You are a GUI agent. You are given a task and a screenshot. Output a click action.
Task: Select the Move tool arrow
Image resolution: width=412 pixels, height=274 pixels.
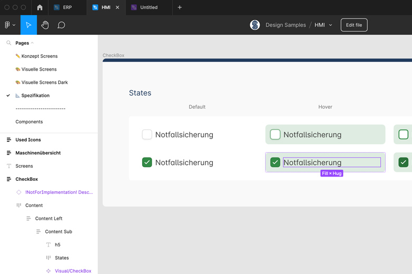[x=29, y=25]
